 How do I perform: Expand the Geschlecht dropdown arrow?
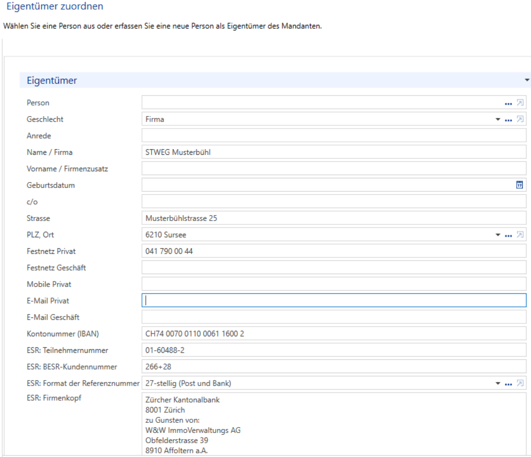click(x=498, y=119)
